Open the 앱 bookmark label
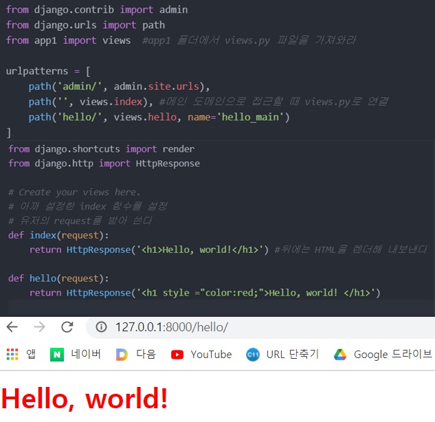The image size is (435, 422). (31, 355)
